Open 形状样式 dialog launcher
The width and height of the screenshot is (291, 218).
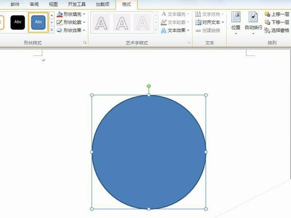[x=85, y=43]
